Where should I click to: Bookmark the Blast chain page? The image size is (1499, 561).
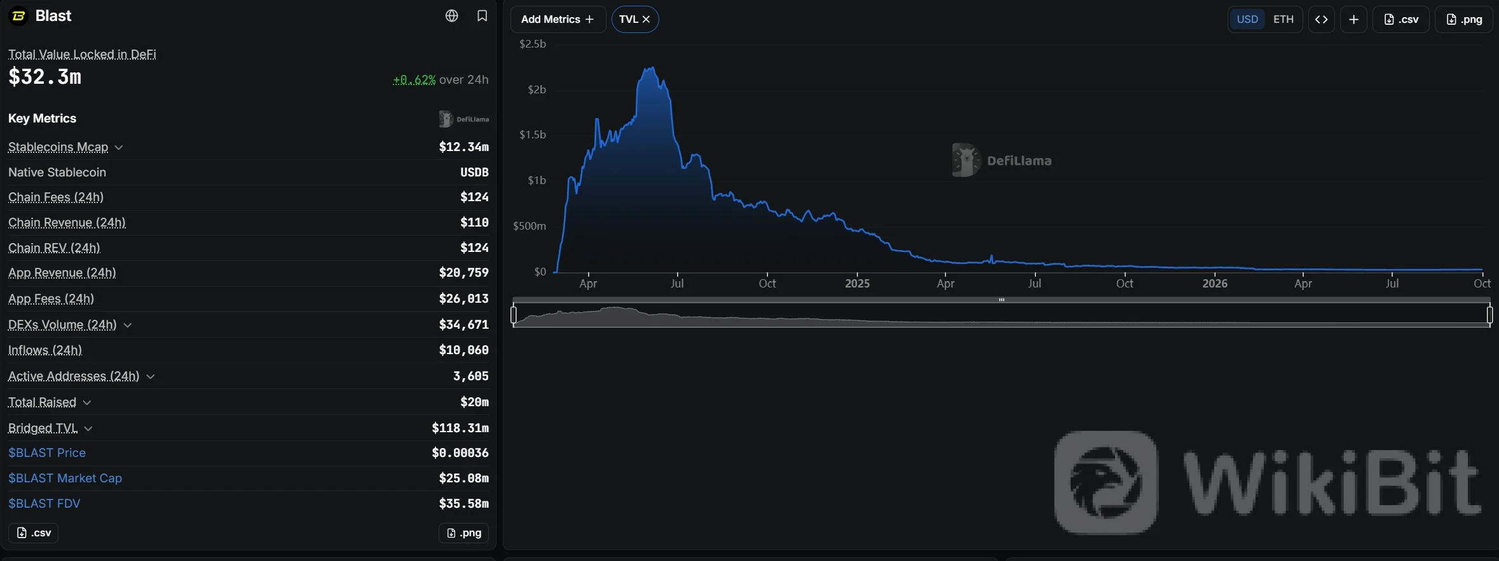pyautogui.click(x=483, y=16)
